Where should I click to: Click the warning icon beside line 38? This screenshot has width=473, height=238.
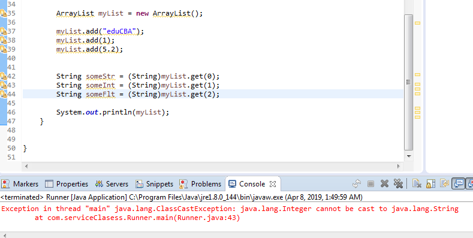pos(4,40)
